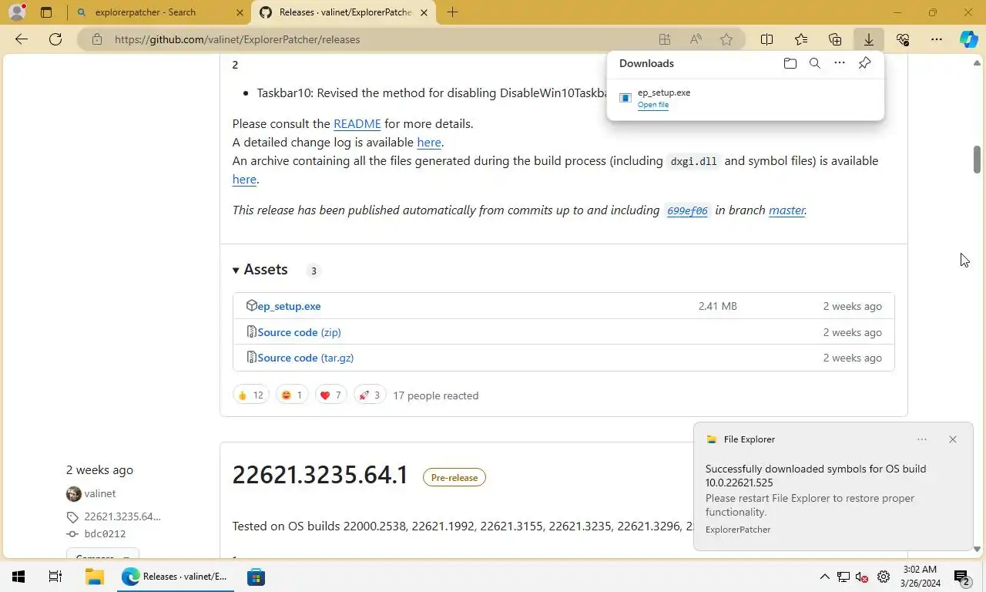Download Source code (tar.gz)
Viewport: 986px width, 592px height.
coord(305,358)
